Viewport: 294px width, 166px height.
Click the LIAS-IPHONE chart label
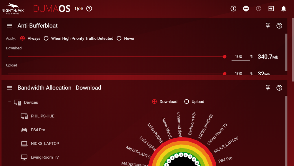pyautogui.click(x=155, y=133)
